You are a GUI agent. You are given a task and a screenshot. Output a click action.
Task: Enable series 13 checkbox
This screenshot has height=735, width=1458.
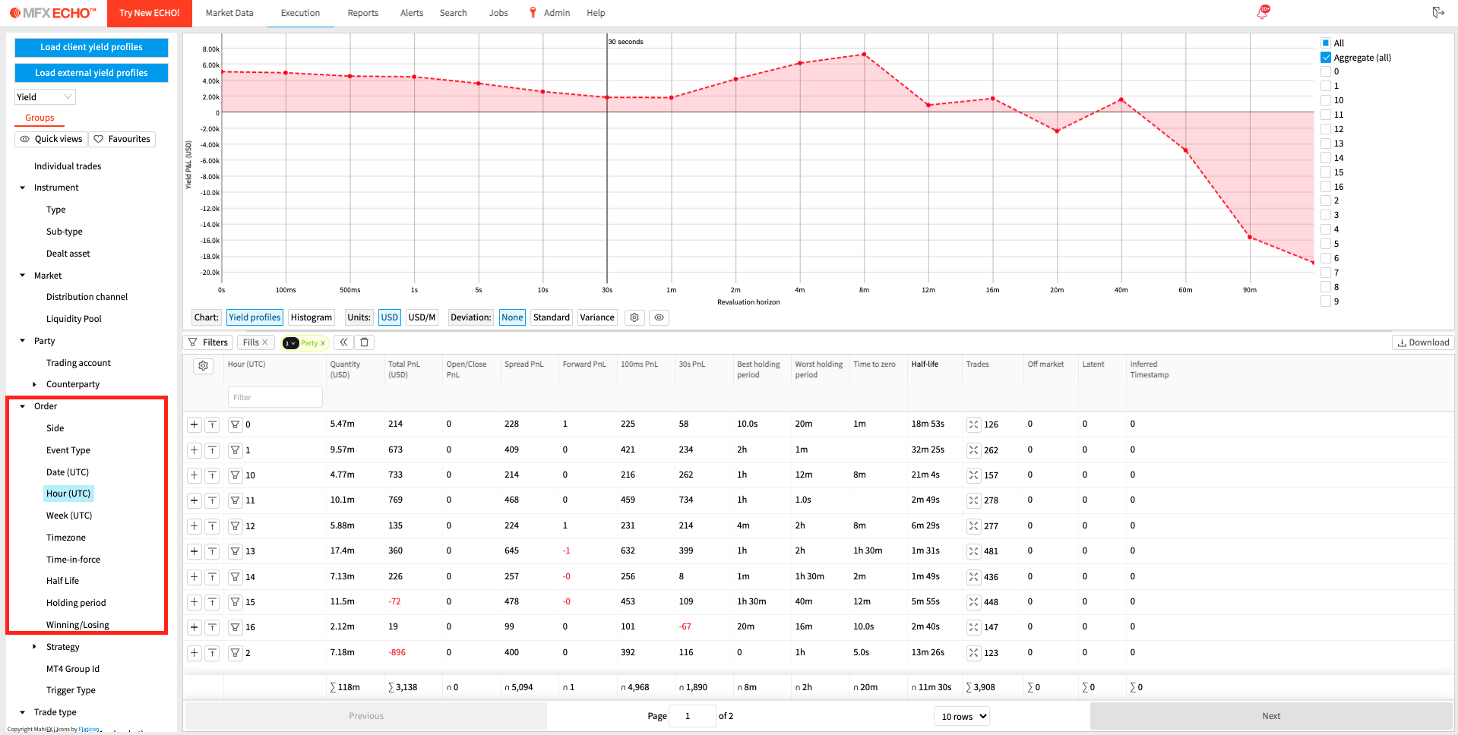click(1326, 144)
